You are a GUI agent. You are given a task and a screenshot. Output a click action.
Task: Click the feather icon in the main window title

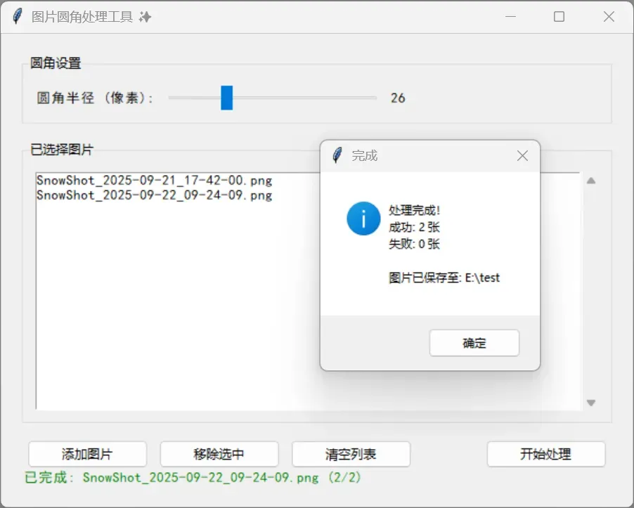click(x=17, y=17)
